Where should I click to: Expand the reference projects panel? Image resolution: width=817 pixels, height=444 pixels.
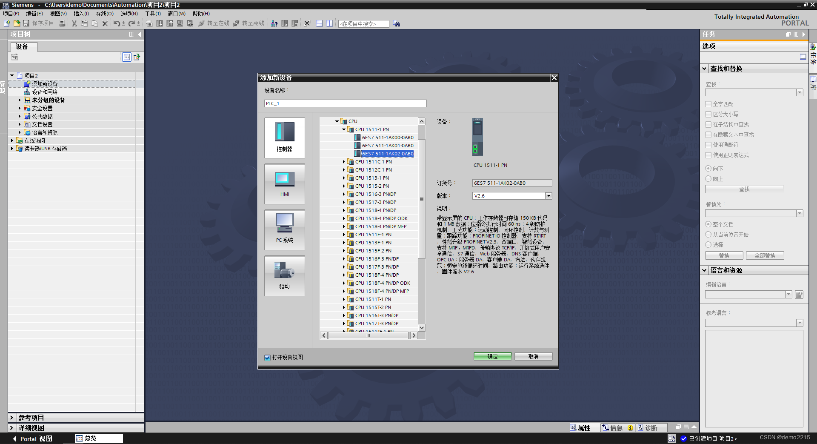coord(12,418)
